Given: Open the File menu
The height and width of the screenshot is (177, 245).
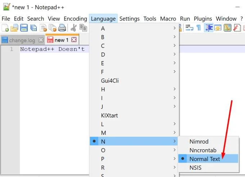Looking at the screenshot, I should (x=6, y=19).
